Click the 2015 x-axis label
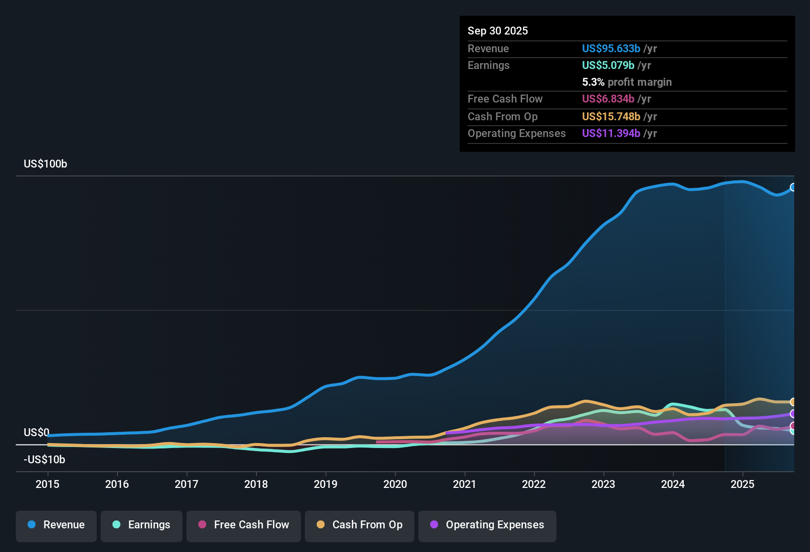810x552 pixels. pos(47,484)
